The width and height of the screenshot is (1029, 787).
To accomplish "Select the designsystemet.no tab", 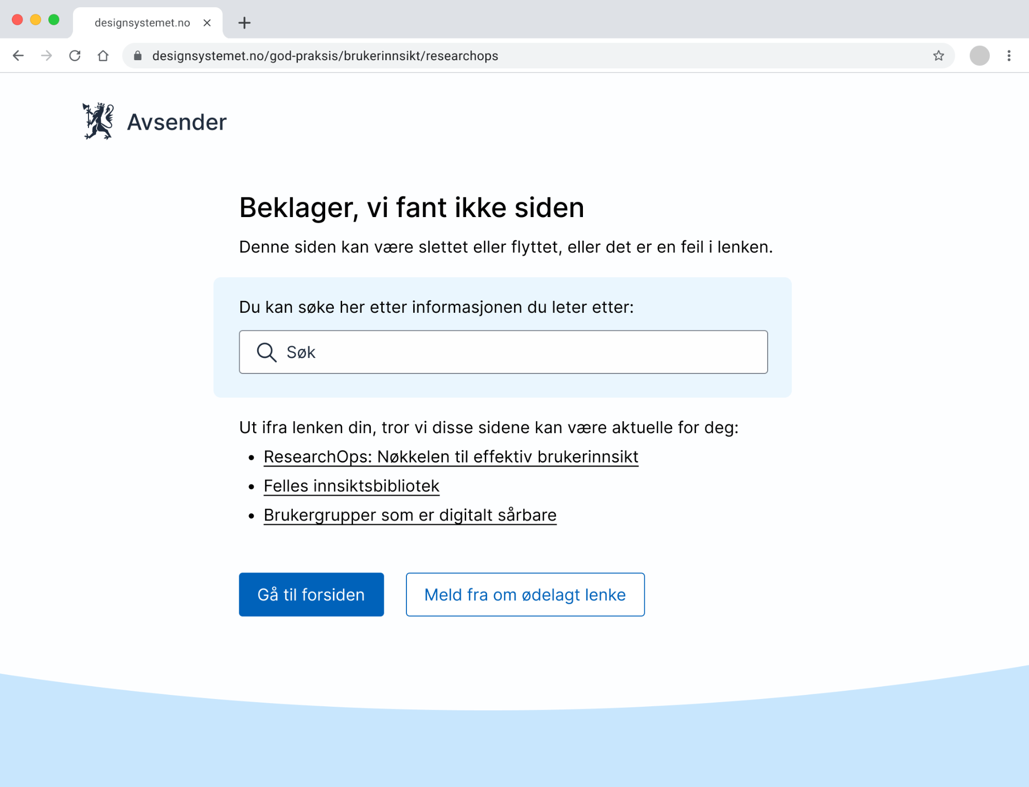I will tap(143, 23).
